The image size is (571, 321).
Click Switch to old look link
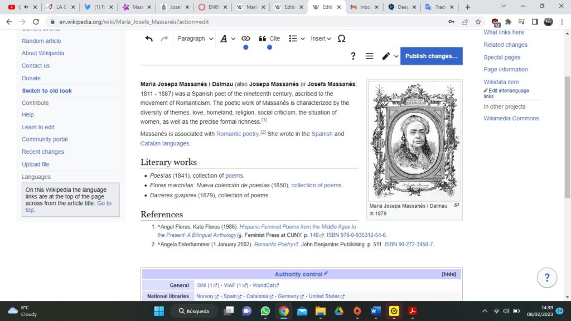tap(47, 91)
